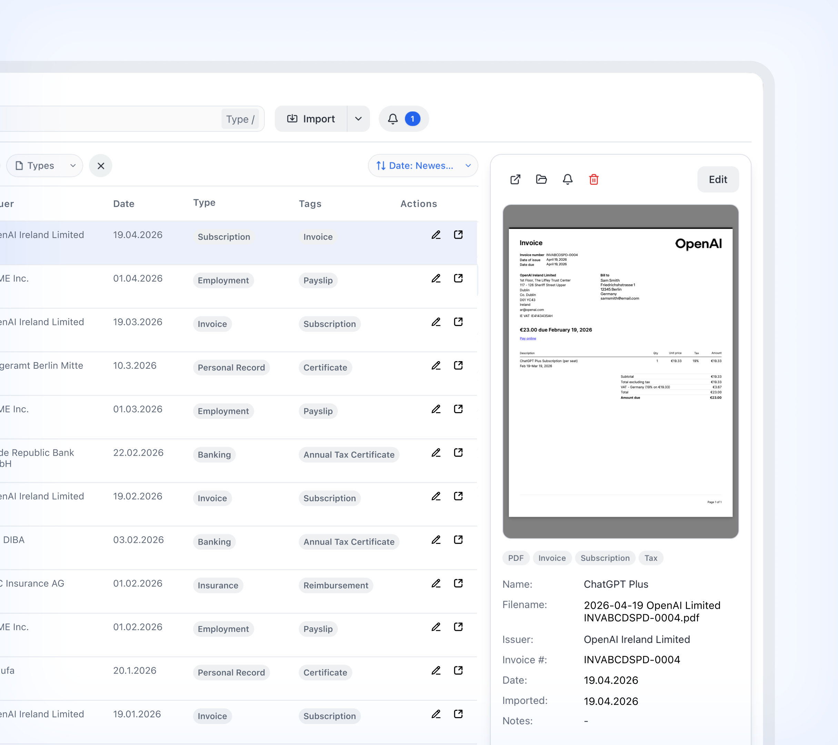Image resolution: width=838 pixels, height=745 pixels.
Task: Edit the 10.3.2026 Certificate row
Action: [436, 365]
